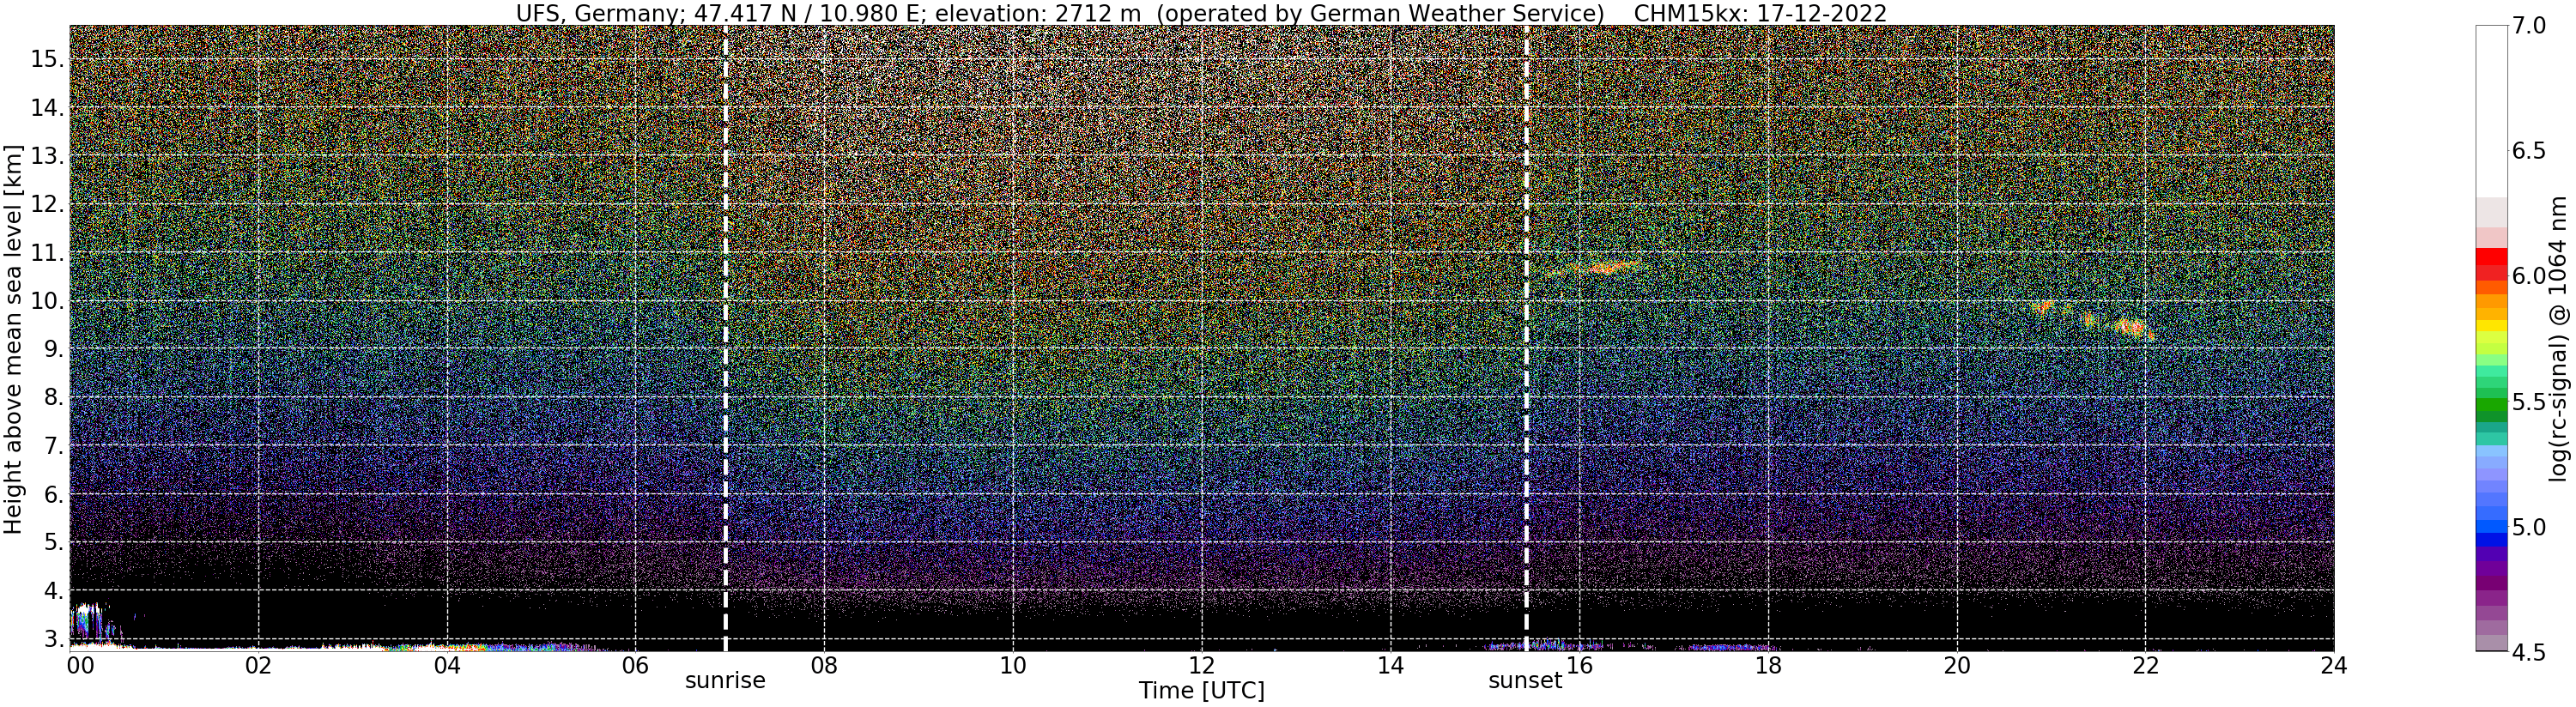
Task: Click the height tick label '12.'
Action: point(47,205)
